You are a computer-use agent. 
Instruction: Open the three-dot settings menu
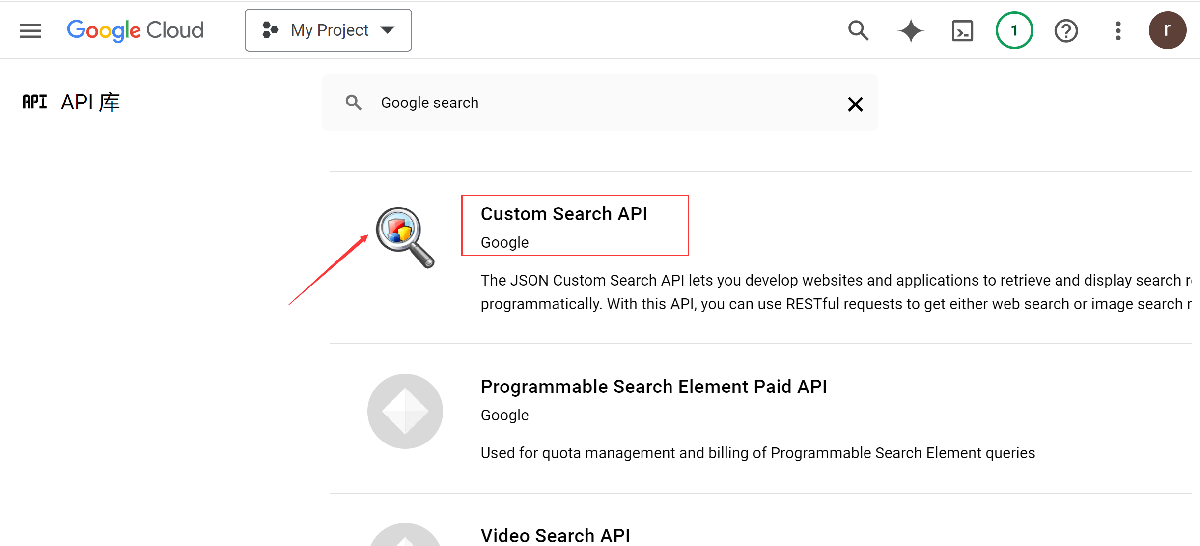1118,30
